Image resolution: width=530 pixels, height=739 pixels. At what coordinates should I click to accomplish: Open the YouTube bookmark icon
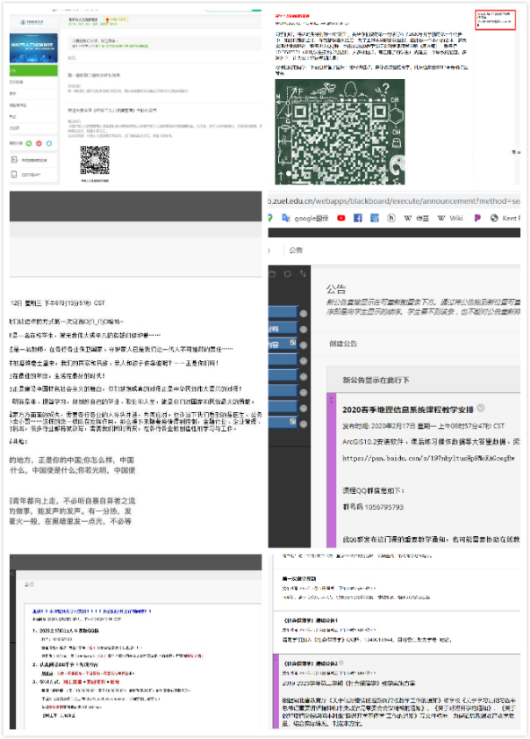coord(341,218)
